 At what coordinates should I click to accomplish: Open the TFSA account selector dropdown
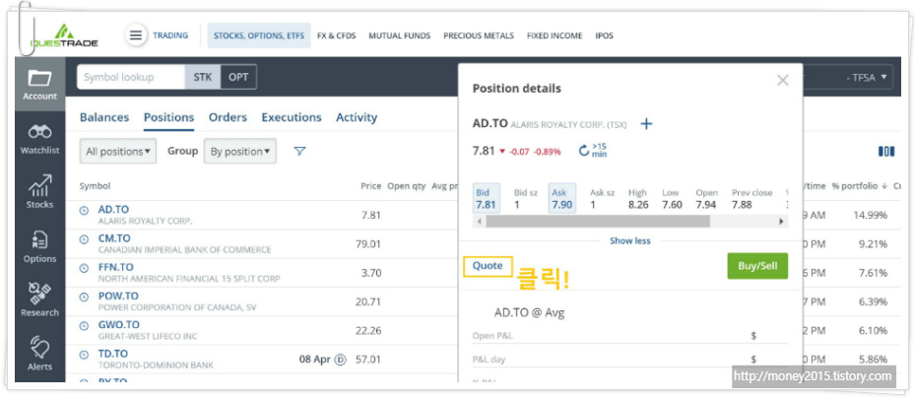(x=867, y=77)
